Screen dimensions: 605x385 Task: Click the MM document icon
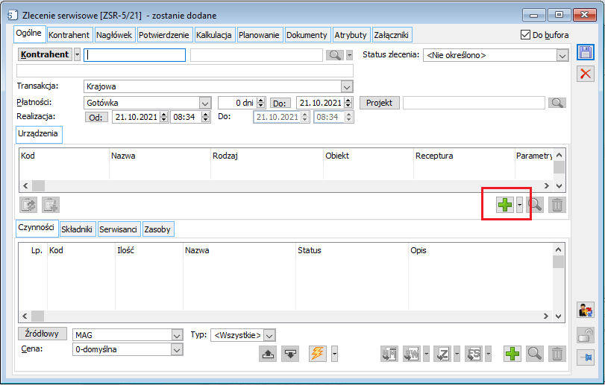tap(389, 354)
